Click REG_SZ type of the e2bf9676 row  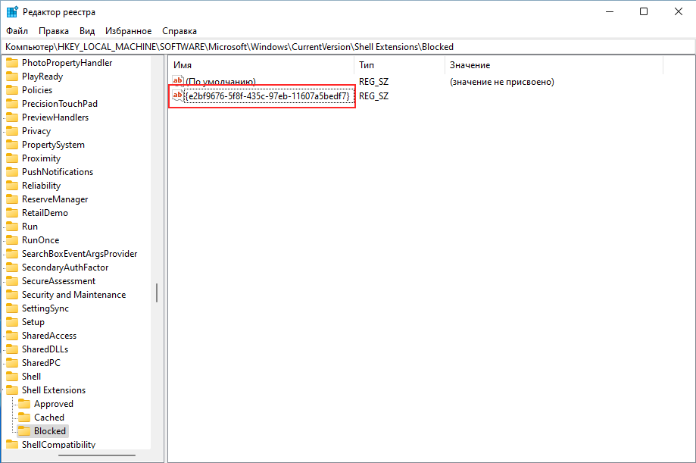tap(373, 96)
